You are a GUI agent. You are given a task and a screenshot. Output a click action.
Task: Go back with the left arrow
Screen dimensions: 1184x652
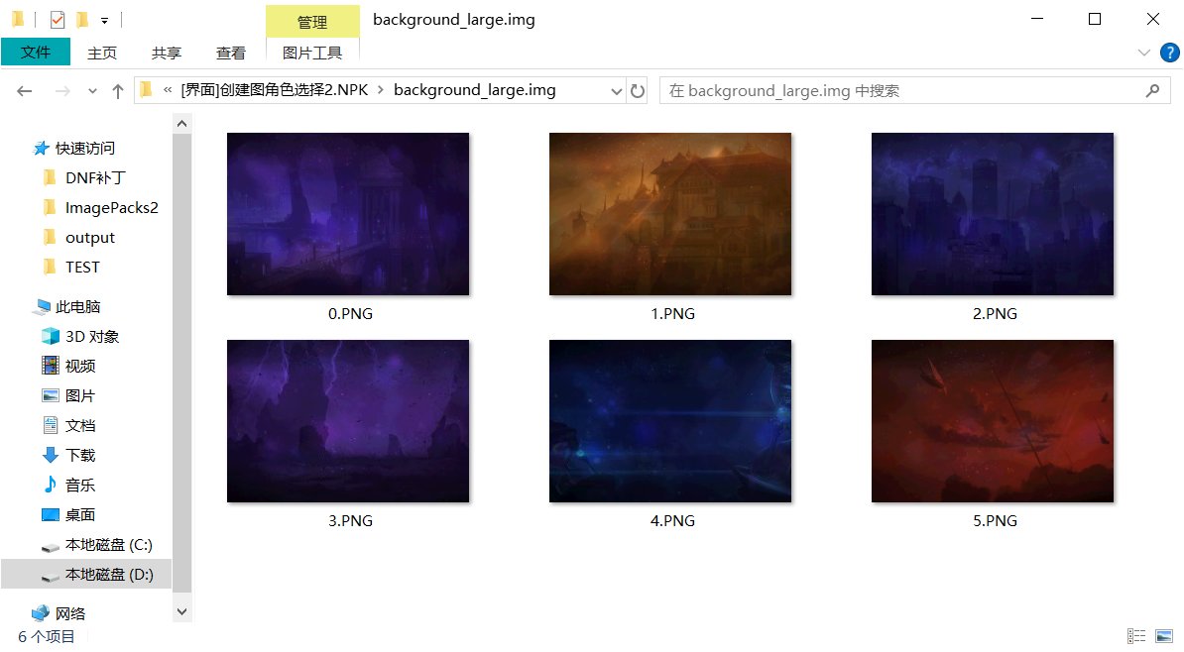click(25, 91)
